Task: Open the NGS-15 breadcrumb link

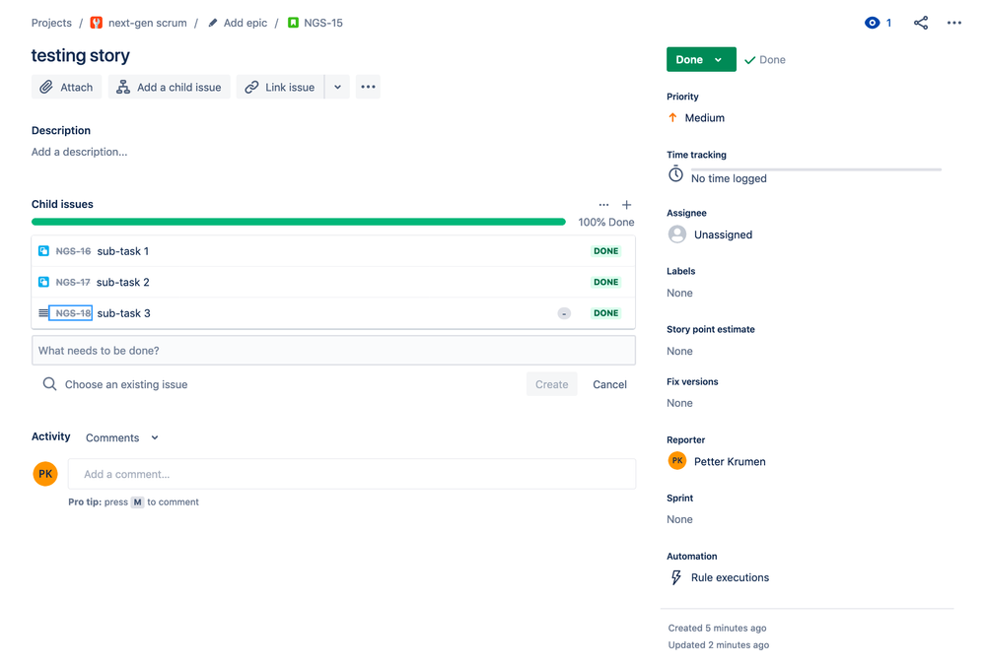Action: pos(323,24)
